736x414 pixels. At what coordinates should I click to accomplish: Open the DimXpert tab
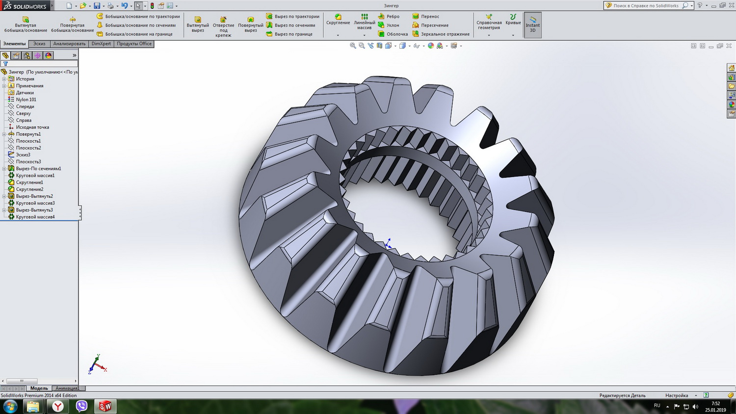(101, 44)
